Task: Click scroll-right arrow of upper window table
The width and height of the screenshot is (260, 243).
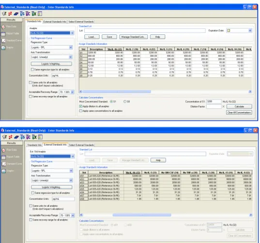Action: (x=250, y=92)
